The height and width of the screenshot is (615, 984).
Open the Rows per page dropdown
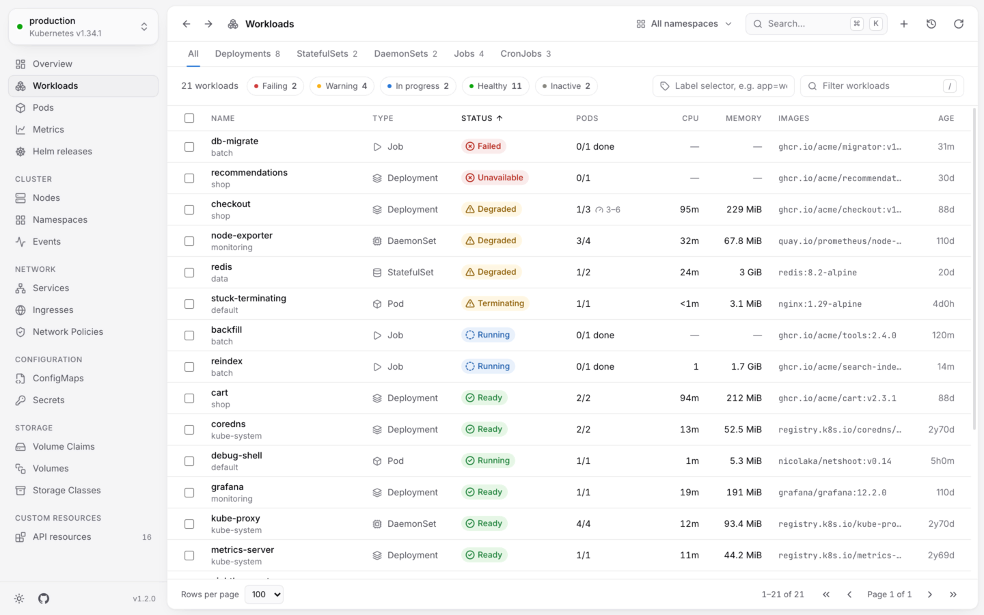pos(264,594)
